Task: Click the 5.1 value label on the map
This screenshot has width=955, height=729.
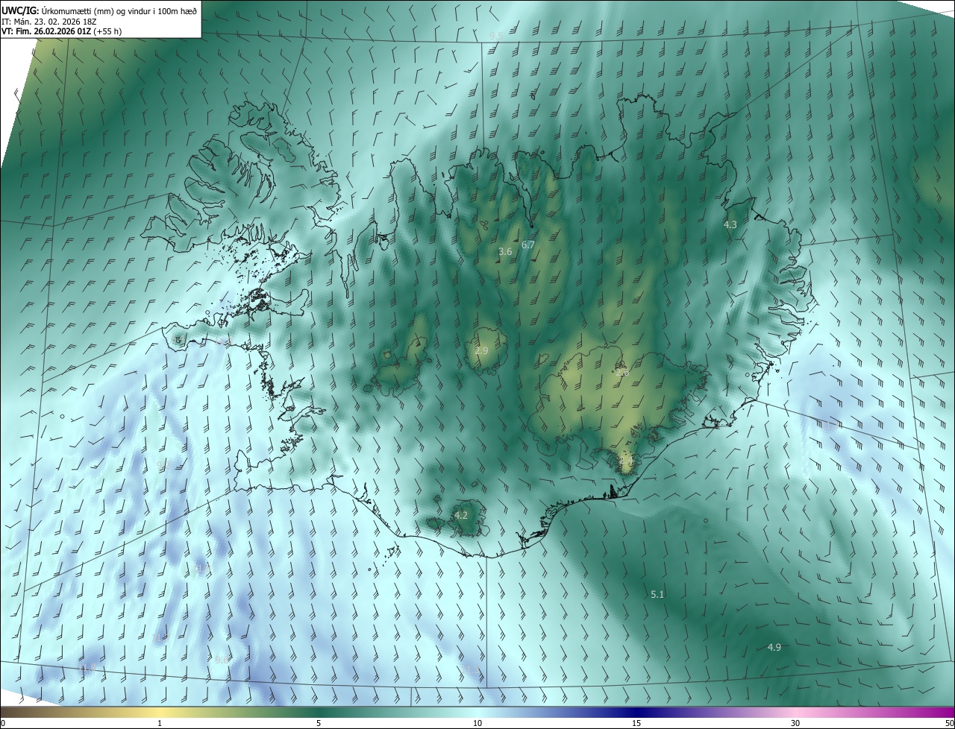Action: [657, 594]
